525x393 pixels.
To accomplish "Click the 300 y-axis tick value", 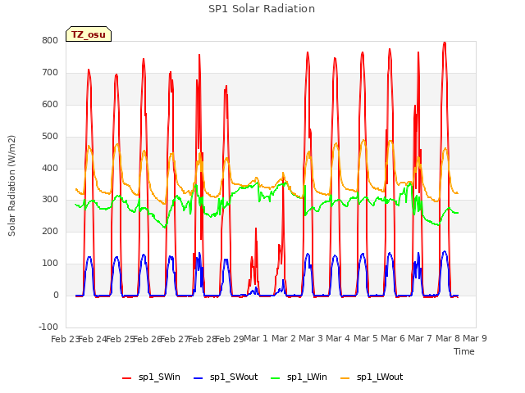I will (x=50, y=200).
